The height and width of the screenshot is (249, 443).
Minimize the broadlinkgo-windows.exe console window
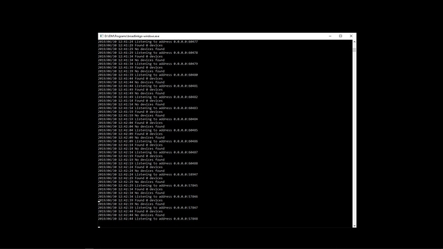tap(330, 36)
